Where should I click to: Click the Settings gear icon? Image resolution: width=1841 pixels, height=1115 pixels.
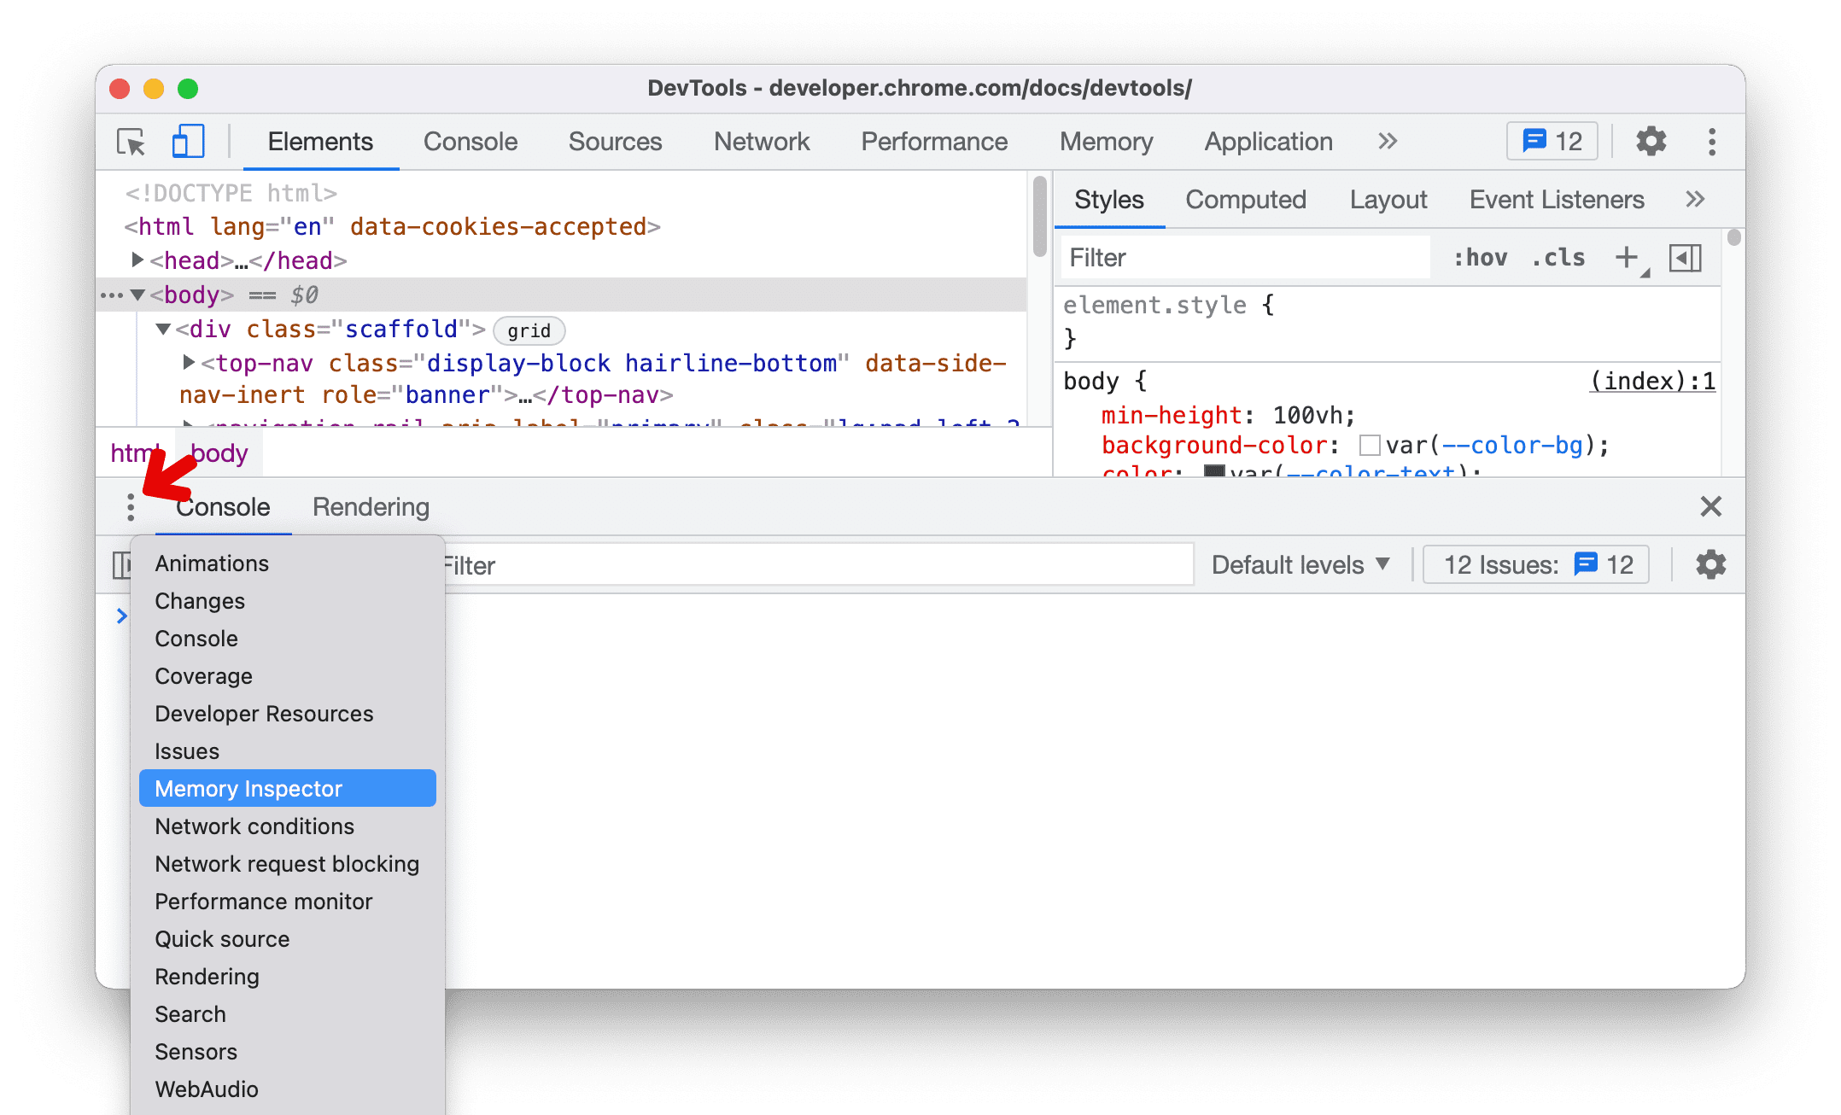point(1651,142)
